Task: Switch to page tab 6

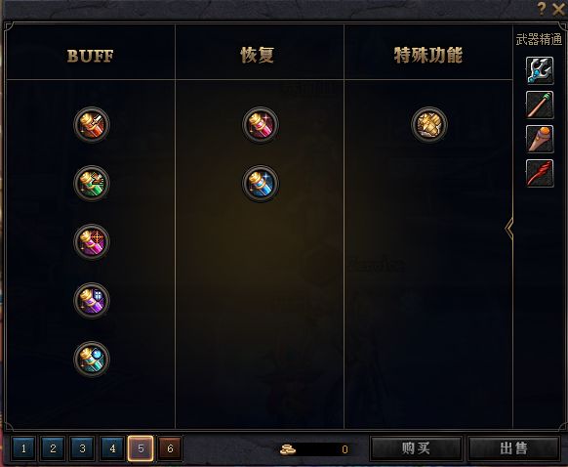Action: coord(170,448)
